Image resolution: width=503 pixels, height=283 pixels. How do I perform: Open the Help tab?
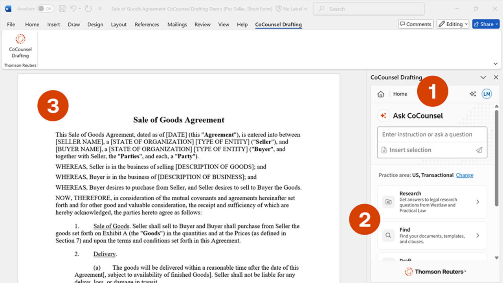pyautogui.click(x=242, y=24)
